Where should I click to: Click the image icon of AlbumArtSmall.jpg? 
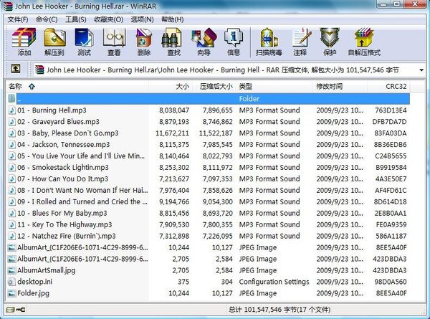11,270
